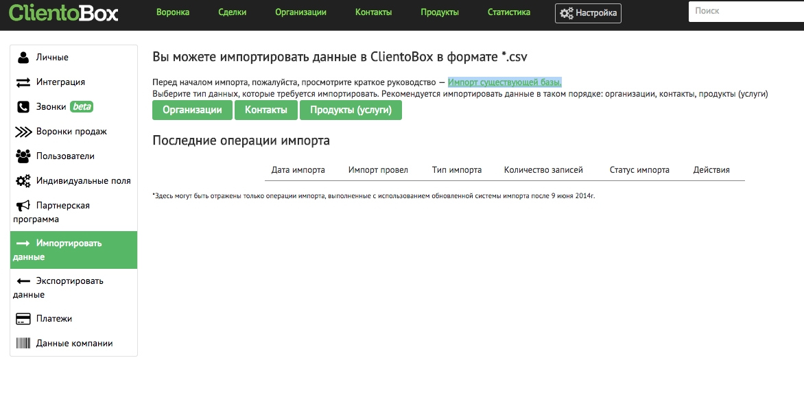Click the Поиск search field
Viewport: 804px width, 406px height.
pyautogui.click(x=746, y=11)
